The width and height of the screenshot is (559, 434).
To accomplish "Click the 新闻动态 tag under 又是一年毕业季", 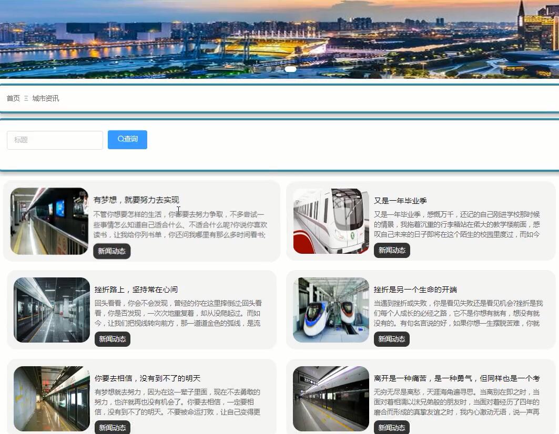I will [392, 251].
